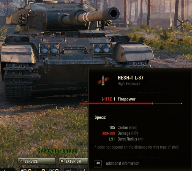This screenshot has width=192, height=171.
Task: Click the additional information label
Action: coord(123,164)
